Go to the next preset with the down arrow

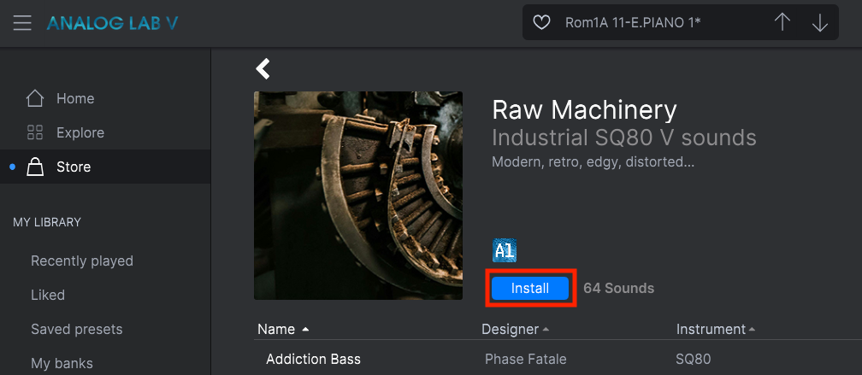click(819, 22)
